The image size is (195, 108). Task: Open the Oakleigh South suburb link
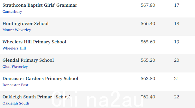click(16, 103)
